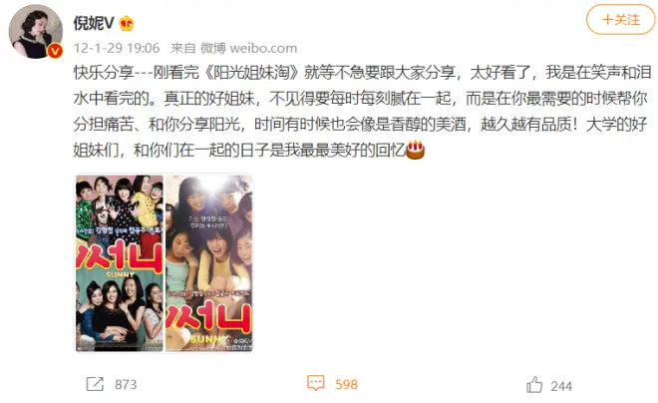Follow the account with +关注 button
The height and width of the screenshot is (403, 658).
pyautogui.click(x=620, y=19)
